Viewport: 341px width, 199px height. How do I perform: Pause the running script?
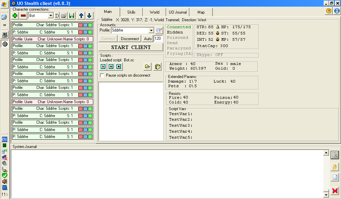pyautogui.click(x=111, y=67)
